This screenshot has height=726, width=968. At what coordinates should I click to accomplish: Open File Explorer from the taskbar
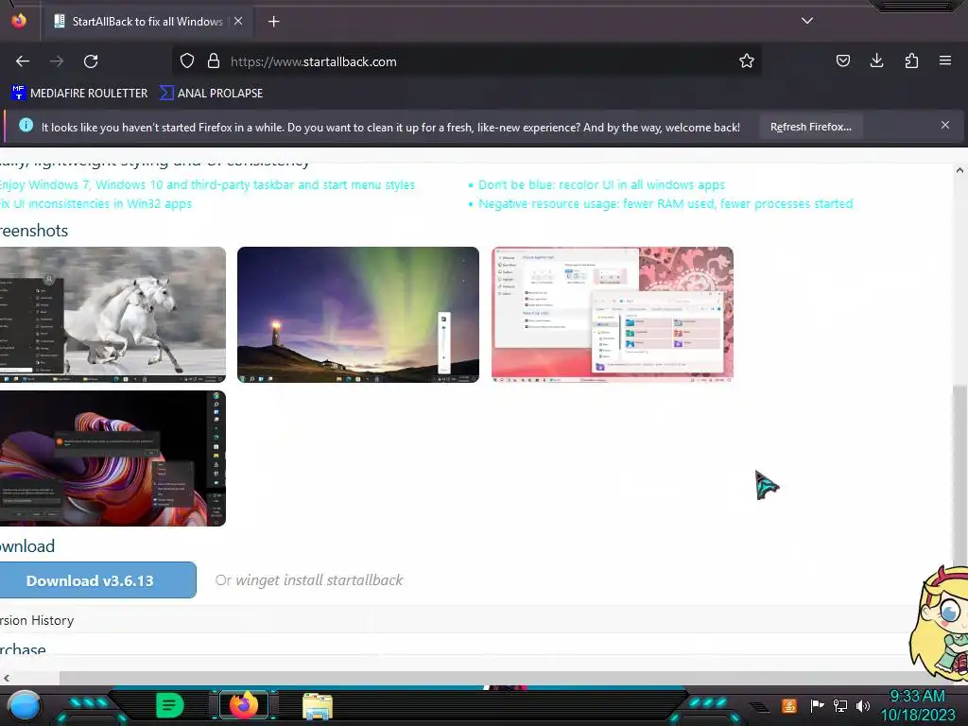[x=318, y=706]
